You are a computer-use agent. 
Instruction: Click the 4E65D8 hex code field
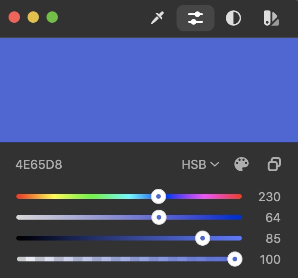[39, 165]
